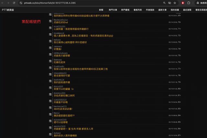Go forward with the browser arrow
Screen dimensions: 207x138
tap(9, 3)
